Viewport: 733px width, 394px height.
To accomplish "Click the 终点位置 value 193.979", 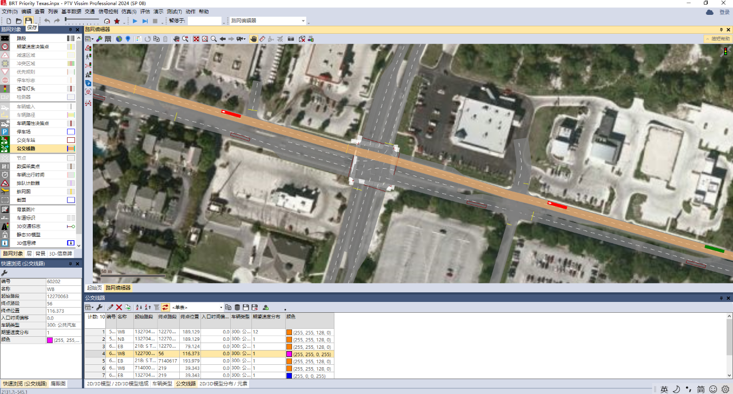I will (190, 361).
